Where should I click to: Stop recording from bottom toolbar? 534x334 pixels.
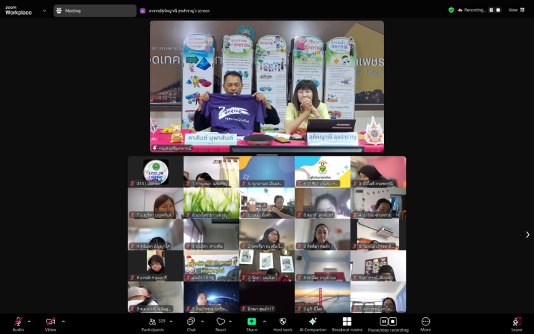392,321
